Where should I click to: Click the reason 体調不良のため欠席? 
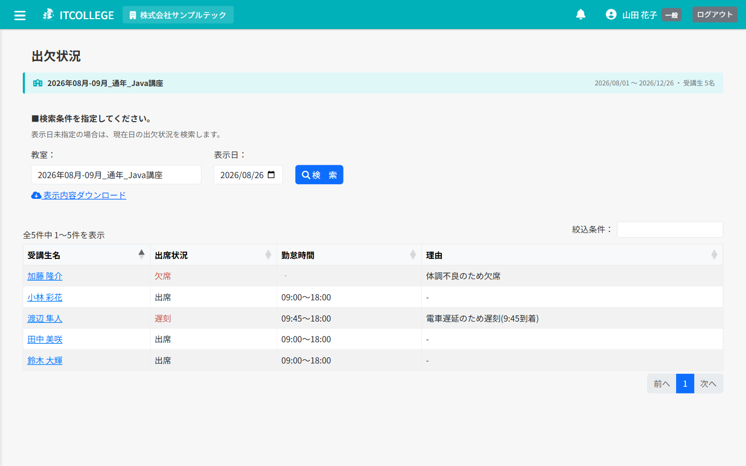(x=463, y=276)
